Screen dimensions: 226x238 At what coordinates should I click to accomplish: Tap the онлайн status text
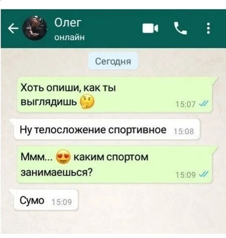click(x=69, y=37)
